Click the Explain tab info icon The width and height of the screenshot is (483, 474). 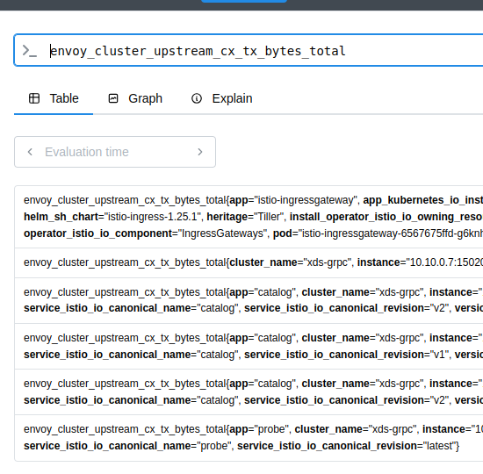point(197,98)
